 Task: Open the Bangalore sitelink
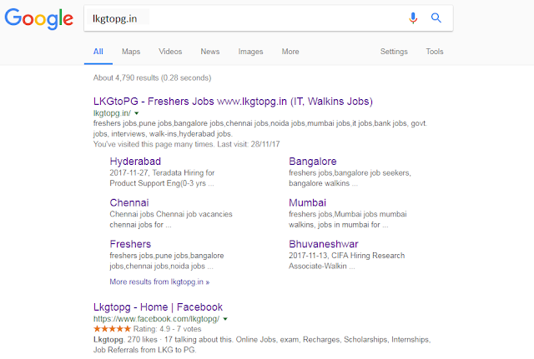(313, 162)
